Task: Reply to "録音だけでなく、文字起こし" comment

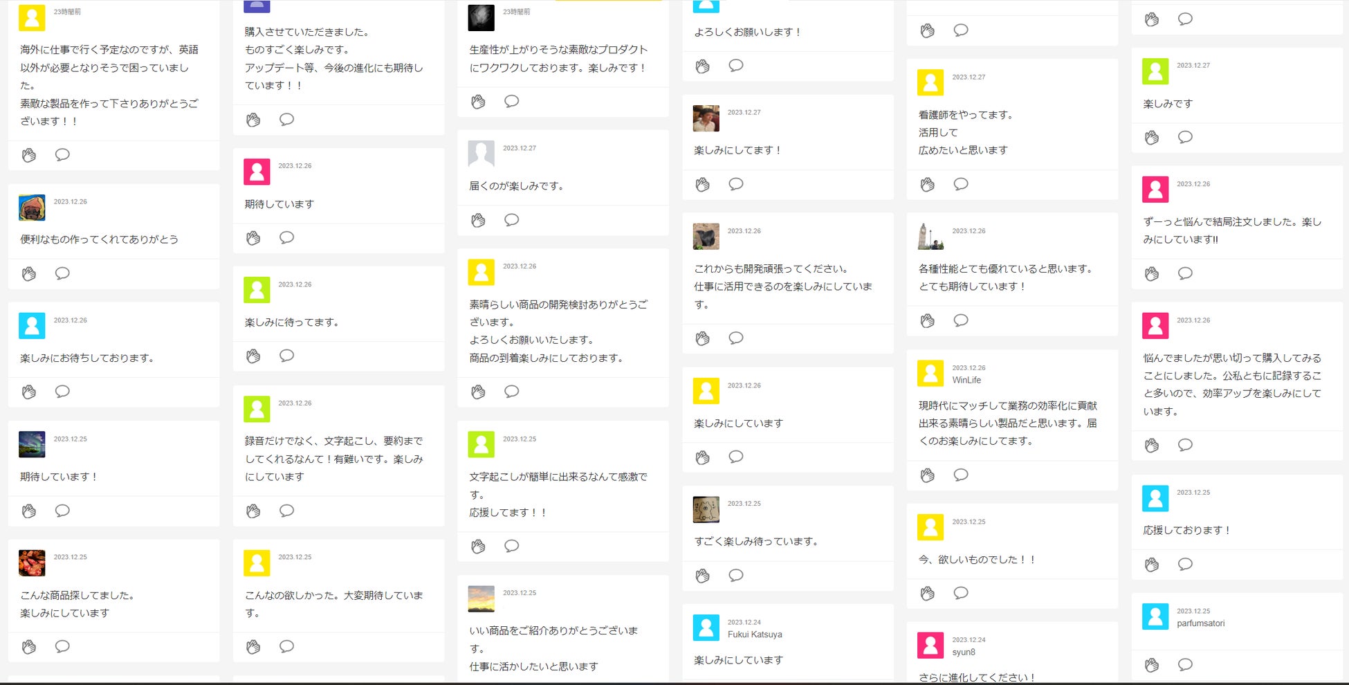Action: [286, 511]
